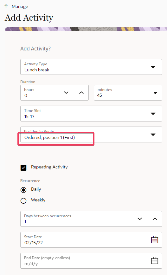Go back via the Manage link
The height and width of the screenshot is (275, 167).
point(20,6)
